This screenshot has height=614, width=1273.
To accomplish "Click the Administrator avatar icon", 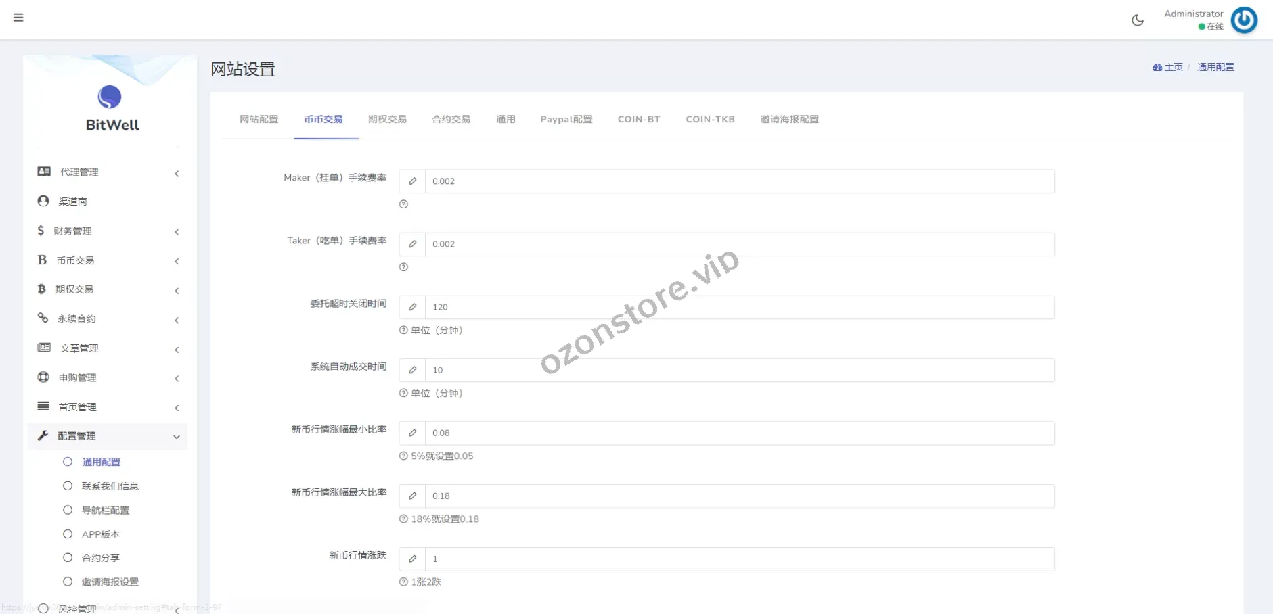I will [1243, 20].
